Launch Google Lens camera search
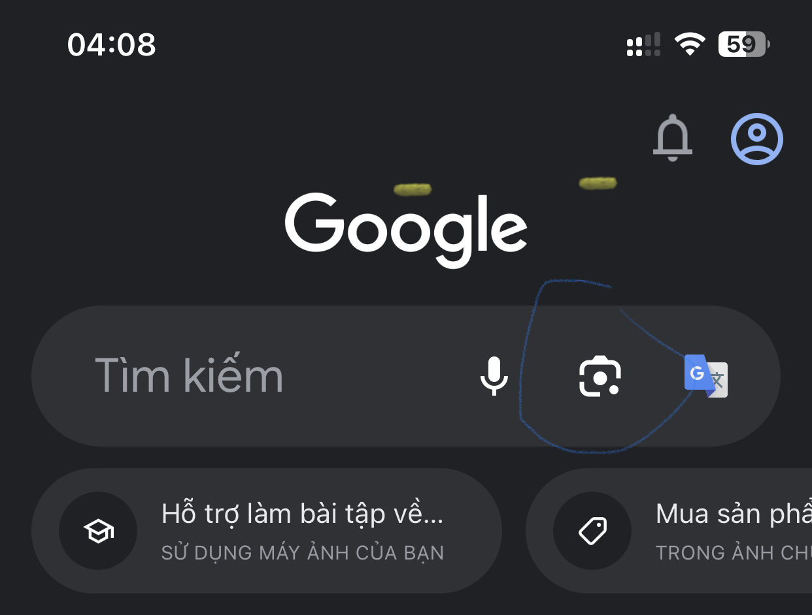 [600, 377]
